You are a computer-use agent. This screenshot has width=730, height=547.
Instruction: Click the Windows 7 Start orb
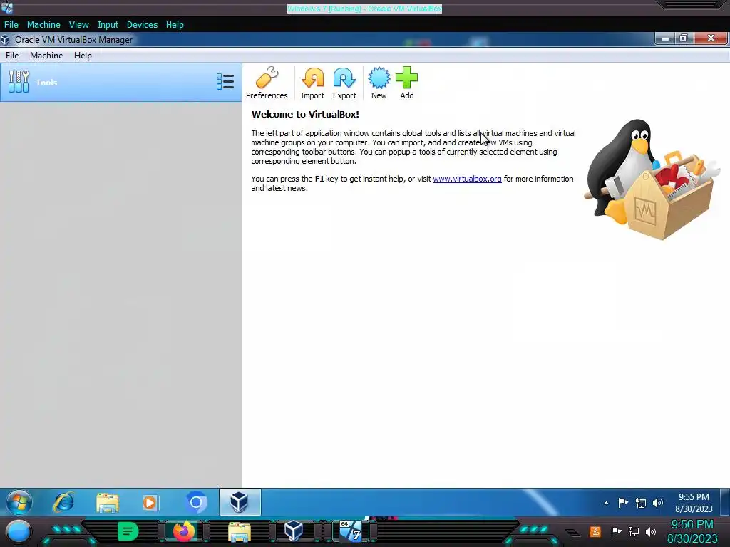(x=19, y=502)
